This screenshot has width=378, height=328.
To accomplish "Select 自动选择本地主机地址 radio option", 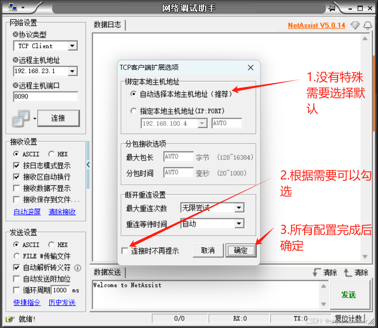I will [133, 94].
